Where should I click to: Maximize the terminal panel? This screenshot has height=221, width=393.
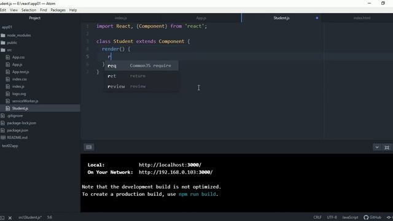point(387,147)
